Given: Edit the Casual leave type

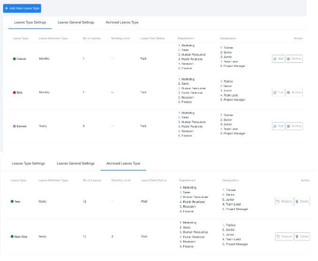Looking at the screenshot, I should 278,59.
